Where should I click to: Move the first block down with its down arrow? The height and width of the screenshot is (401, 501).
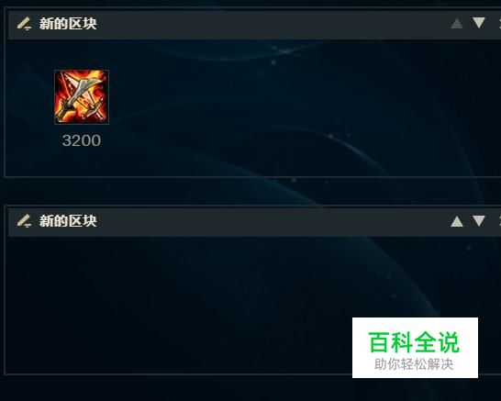click(479, 23)
